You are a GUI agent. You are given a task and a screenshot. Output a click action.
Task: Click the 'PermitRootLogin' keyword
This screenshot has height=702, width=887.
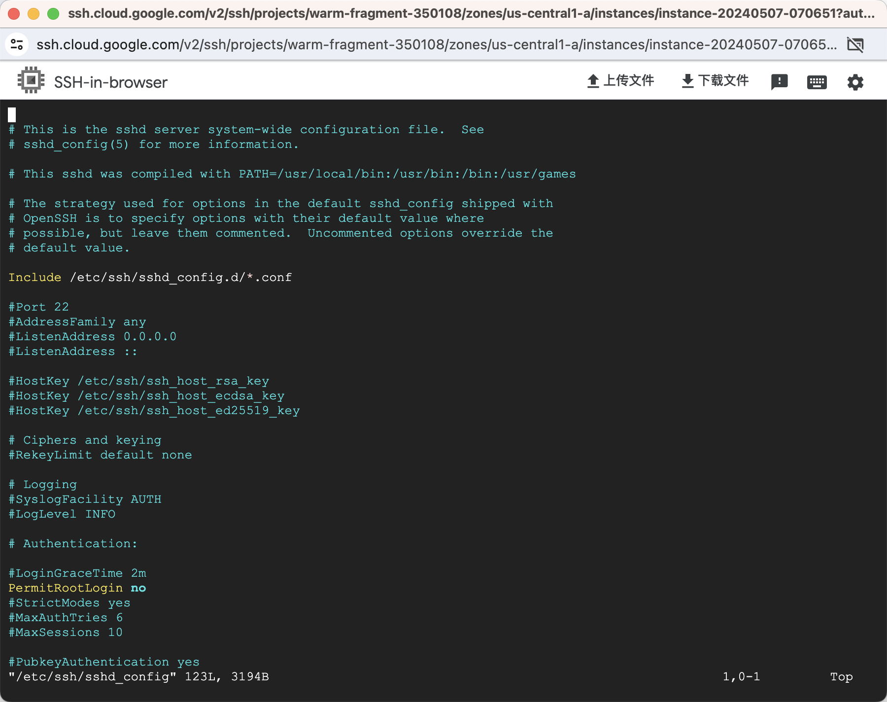66,588
